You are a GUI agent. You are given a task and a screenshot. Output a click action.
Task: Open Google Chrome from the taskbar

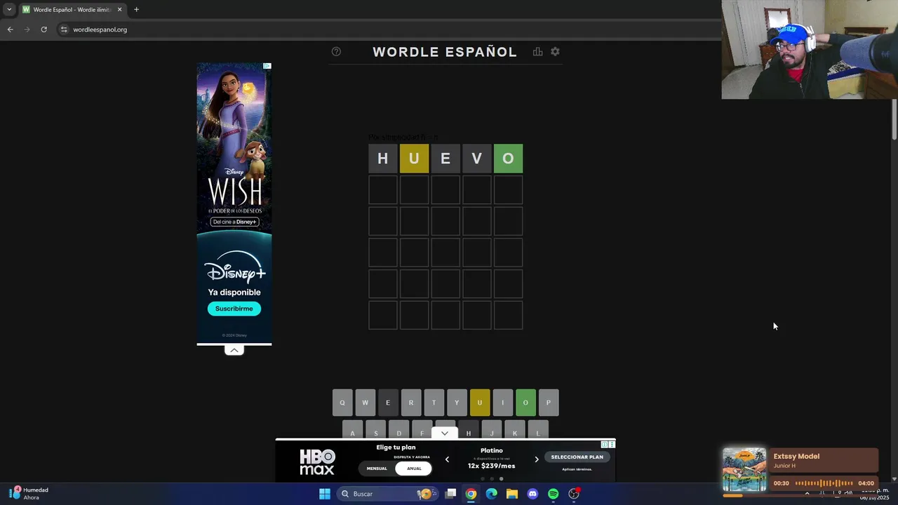(471, 494)
